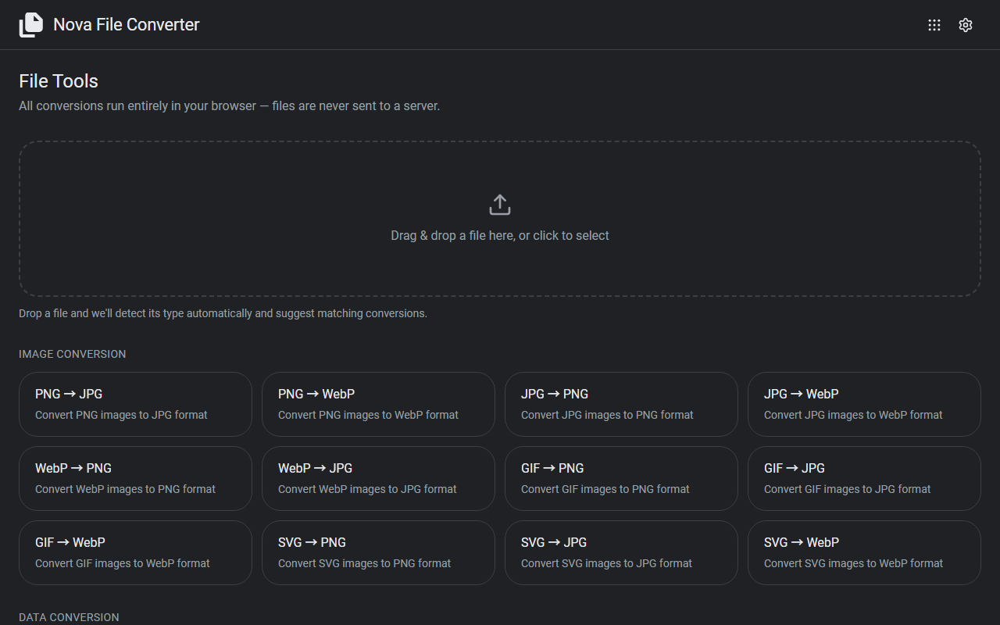Pick the SVG → PNG conversion
The width and height of the screenshot is (1000, 625).
pos(378,552)
